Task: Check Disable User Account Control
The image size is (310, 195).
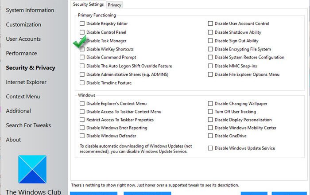Action: pos(210,23)
